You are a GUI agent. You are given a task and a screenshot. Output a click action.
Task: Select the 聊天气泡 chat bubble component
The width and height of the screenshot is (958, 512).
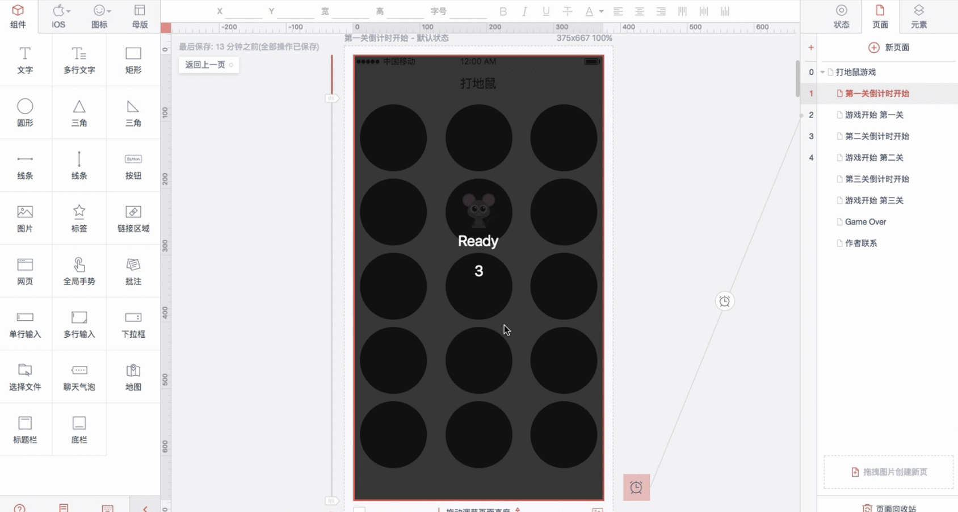[79, 377]
